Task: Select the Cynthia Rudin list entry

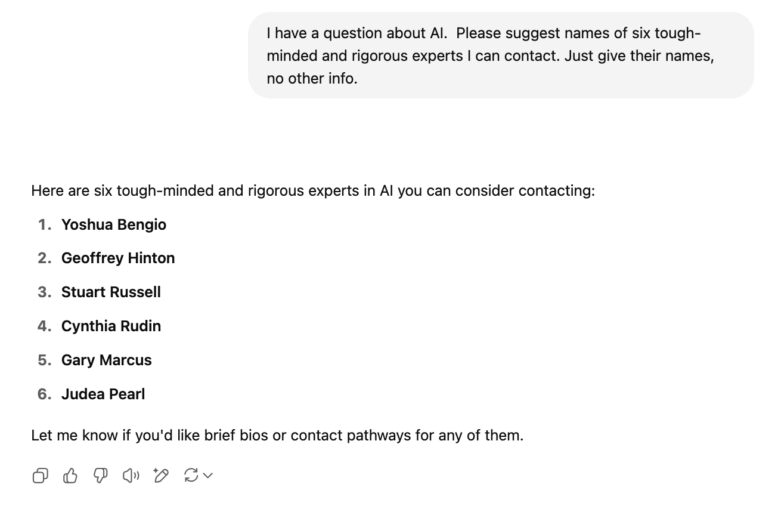Action: coord(111,326)
